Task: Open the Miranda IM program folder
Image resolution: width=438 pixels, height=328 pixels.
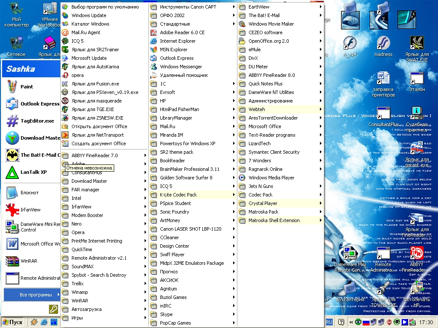Action: click(193, 135)
